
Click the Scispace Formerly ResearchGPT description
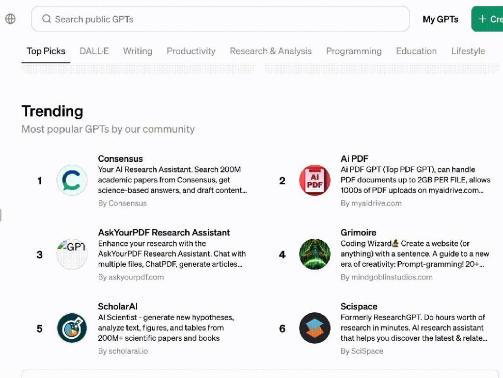(x=414, y=328)
